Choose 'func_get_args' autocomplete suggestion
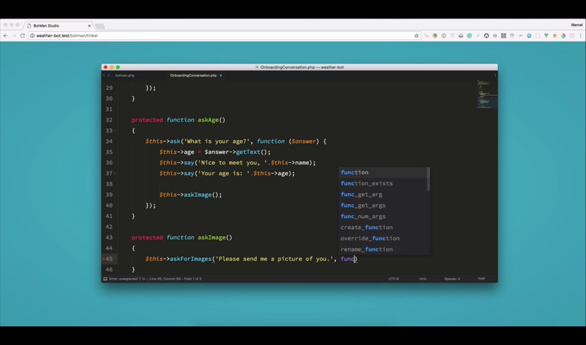586x345 pixels. tap(383, 206)
